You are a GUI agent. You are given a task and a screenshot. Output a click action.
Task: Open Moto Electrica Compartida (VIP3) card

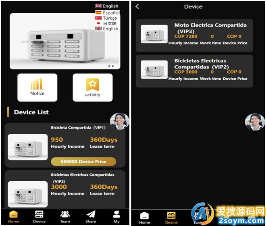[194, 35]
